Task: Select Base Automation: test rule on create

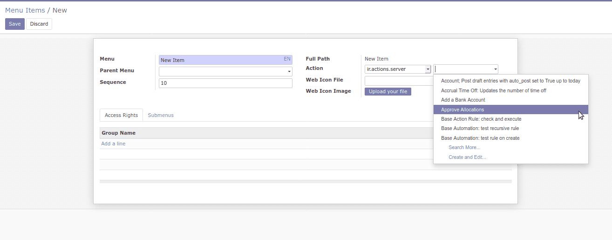Action: click(x=511, y=138)
